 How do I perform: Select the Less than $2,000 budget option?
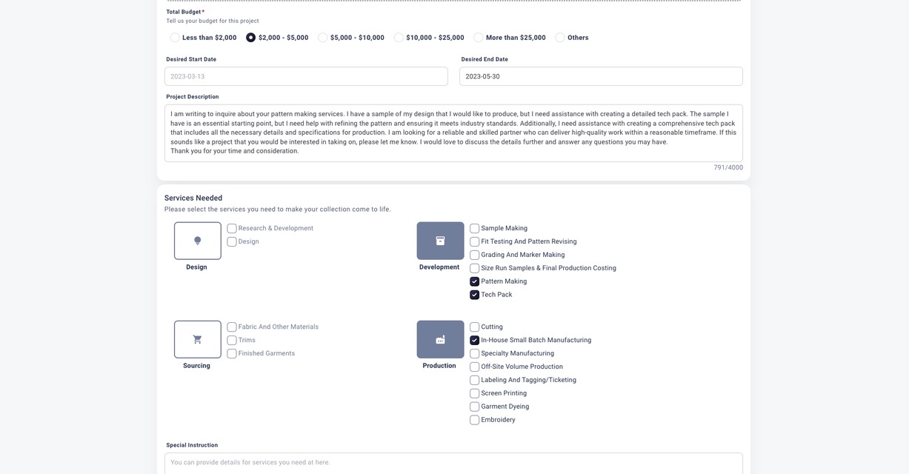tap(175, 38)
